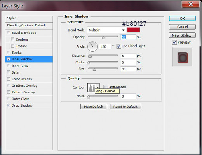
Task: Toggle Use Global Light checkbox
Action: pos(118,46)
